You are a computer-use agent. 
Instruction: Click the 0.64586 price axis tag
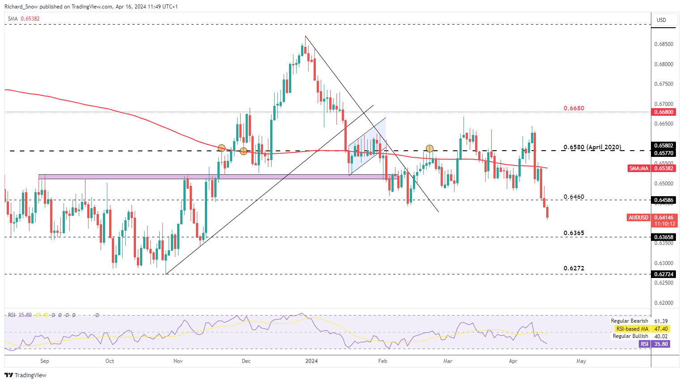(664, 200)
